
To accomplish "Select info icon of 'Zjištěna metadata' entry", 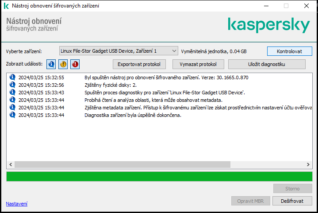I will tap(12, 107).
